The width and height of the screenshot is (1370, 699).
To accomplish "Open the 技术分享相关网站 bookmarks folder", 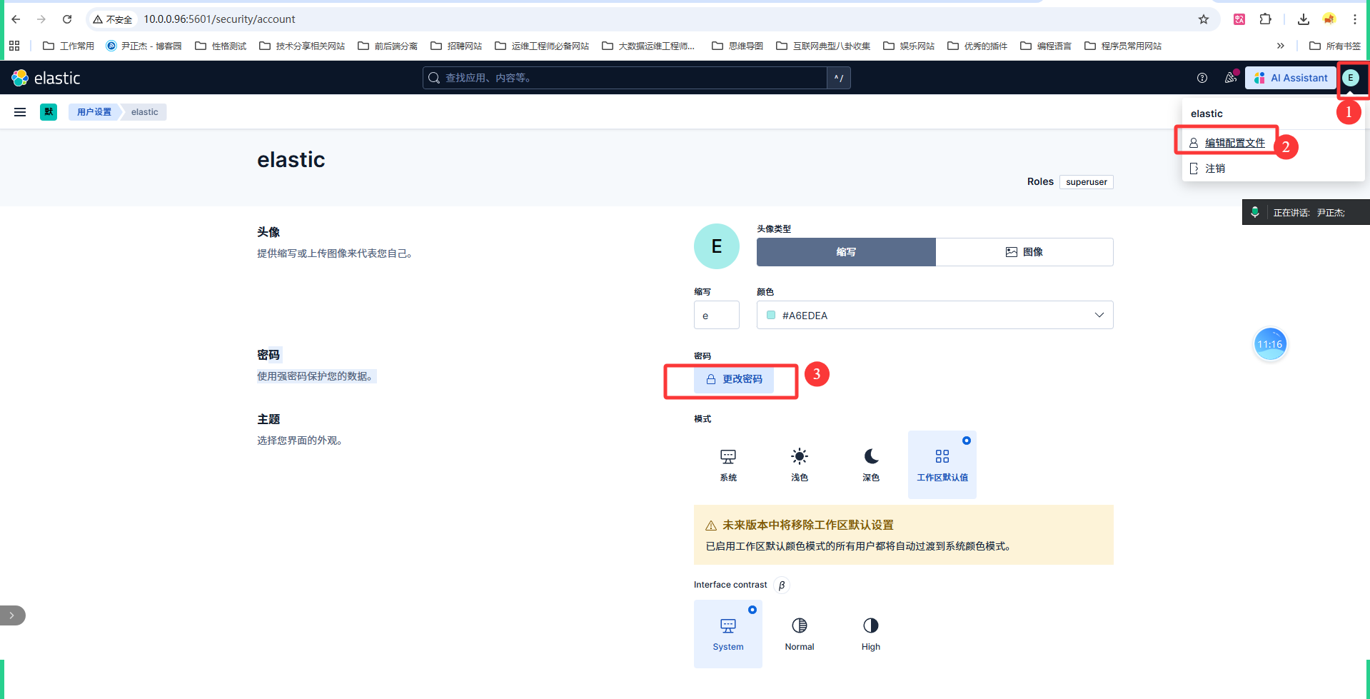I will pos(302,46).
